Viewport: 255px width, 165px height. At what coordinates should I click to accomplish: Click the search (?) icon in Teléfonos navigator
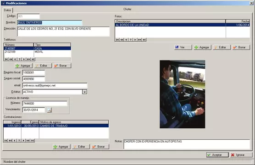[20, 59]
